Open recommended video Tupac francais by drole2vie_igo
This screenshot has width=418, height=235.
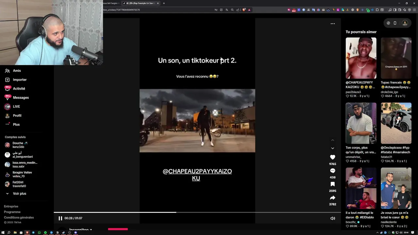396,58
